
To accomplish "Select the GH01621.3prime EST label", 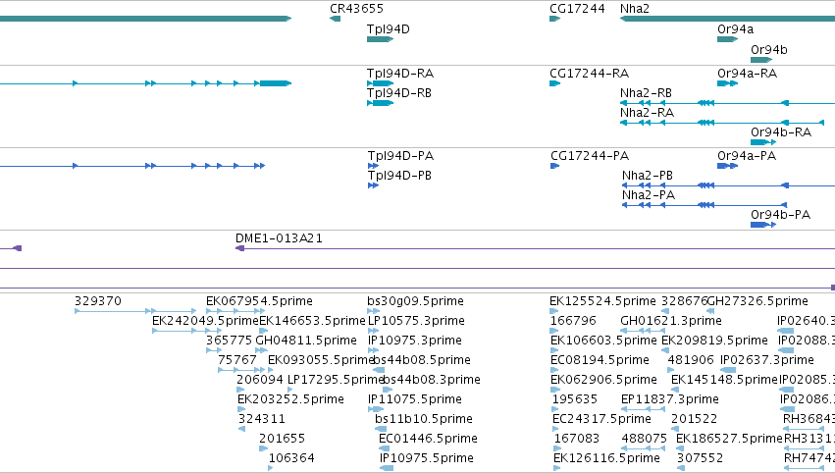I will [x=671, y=321].
